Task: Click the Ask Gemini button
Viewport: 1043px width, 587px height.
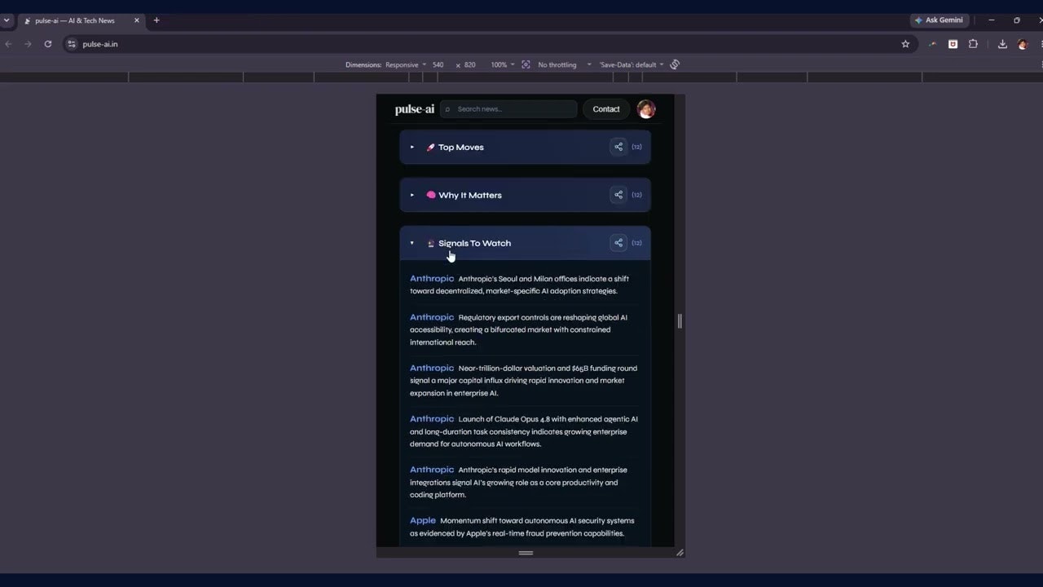Action: coord(939,20)
